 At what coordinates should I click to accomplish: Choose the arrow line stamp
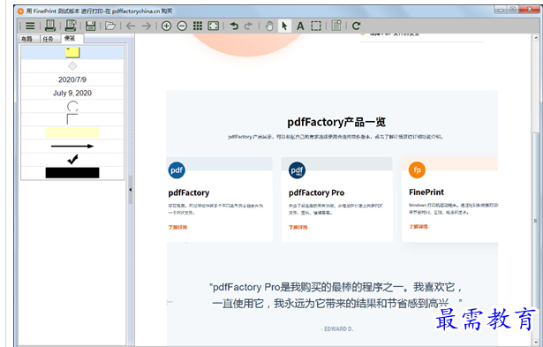(x=72, y=147)
